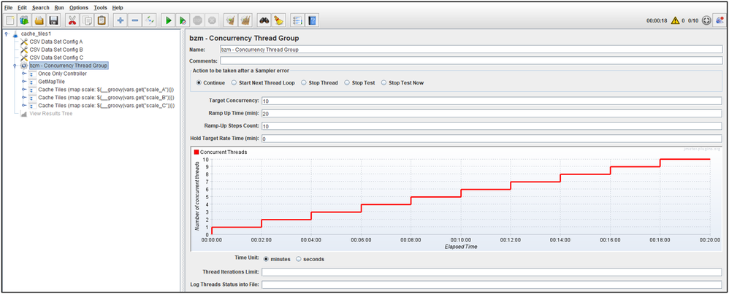
Task: Save the test plan with floppy icon
Action: [53, 20]
